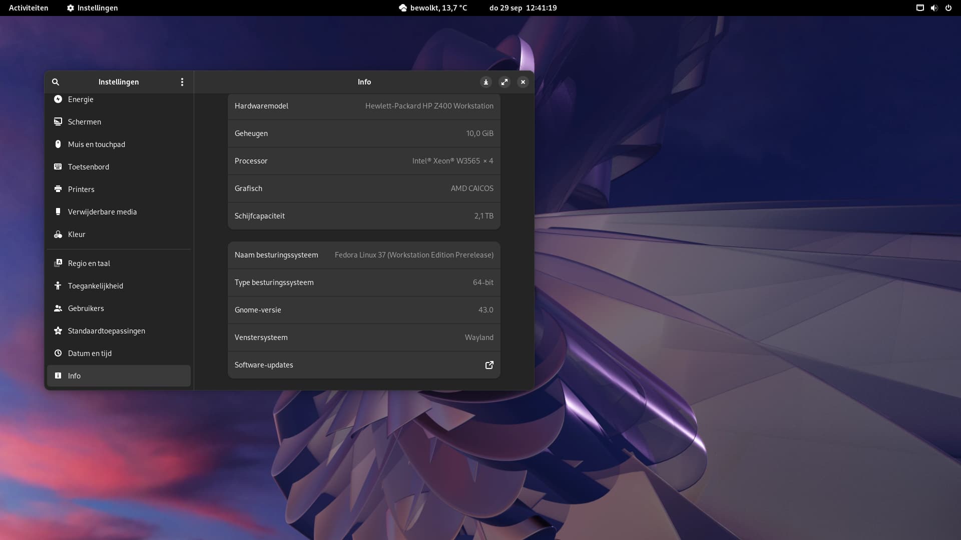Image resolution: width=961 pixels, height=540 pixels.
Task: Click the Processor label
Action: pyautogui.click(x=251, y=161)
